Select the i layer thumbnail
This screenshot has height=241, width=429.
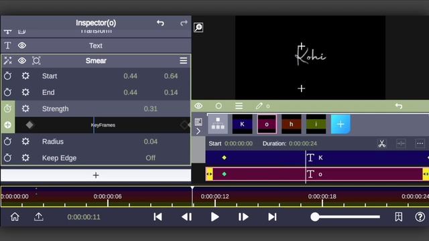click(316, 124)
